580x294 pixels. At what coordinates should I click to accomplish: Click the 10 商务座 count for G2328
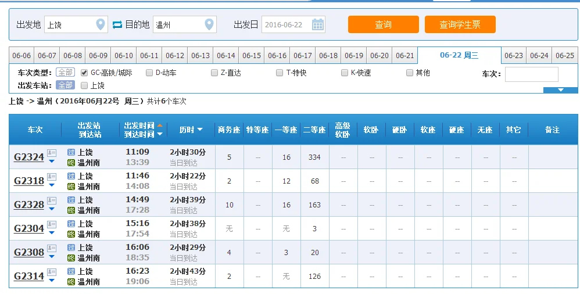click(230, 205)
